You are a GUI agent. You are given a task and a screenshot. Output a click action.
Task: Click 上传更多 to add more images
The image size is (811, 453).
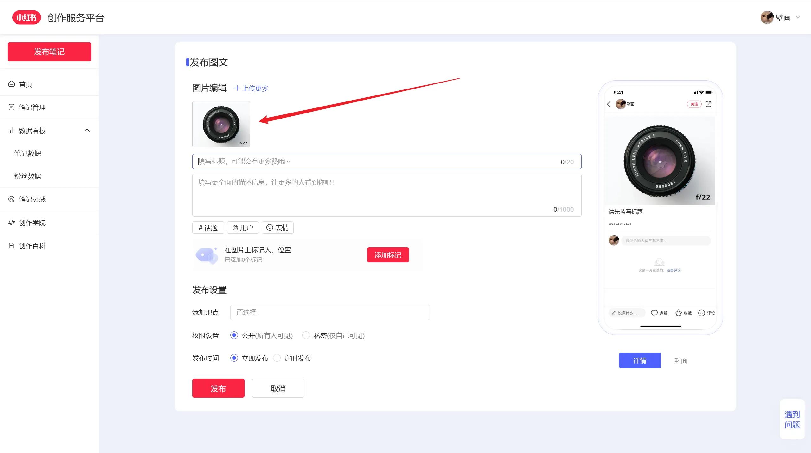point(251,88)
